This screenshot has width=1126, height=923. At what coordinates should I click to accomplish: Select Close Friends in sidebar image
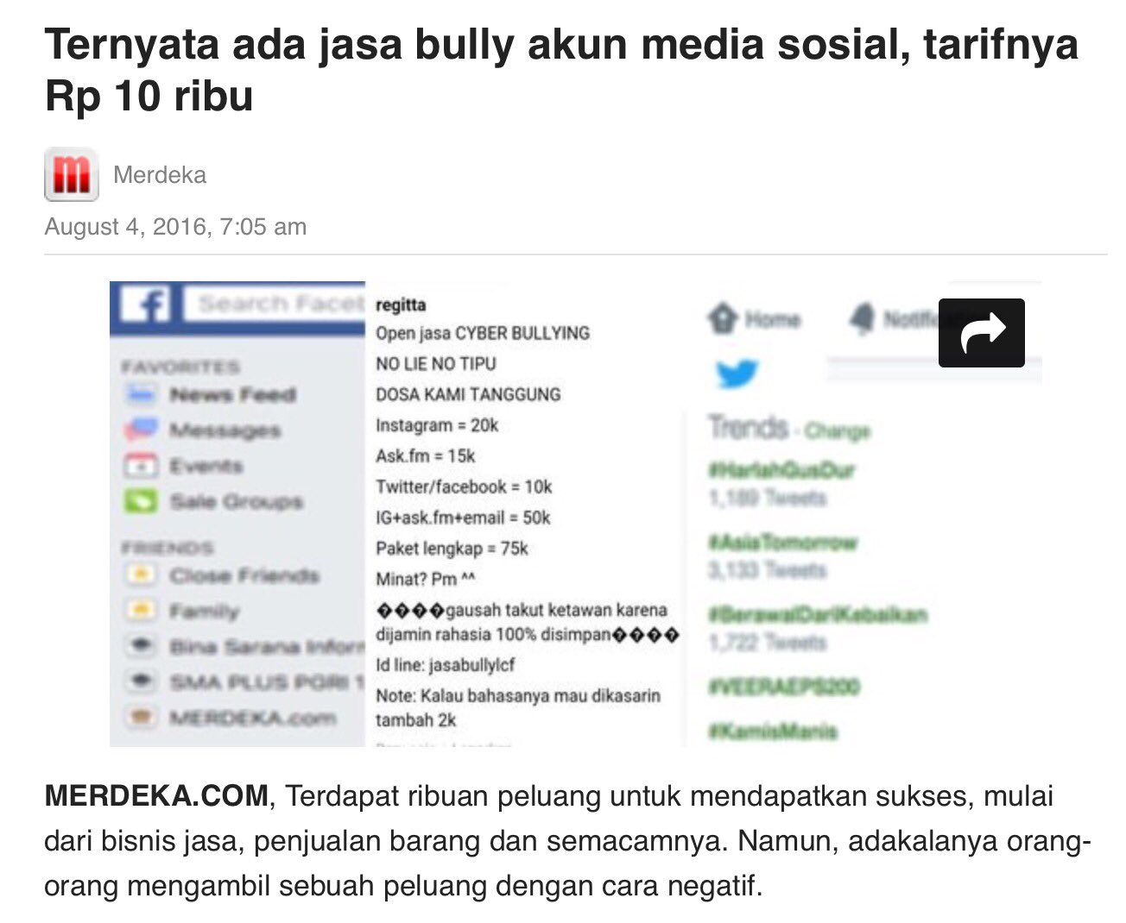(x=244, y=575)
